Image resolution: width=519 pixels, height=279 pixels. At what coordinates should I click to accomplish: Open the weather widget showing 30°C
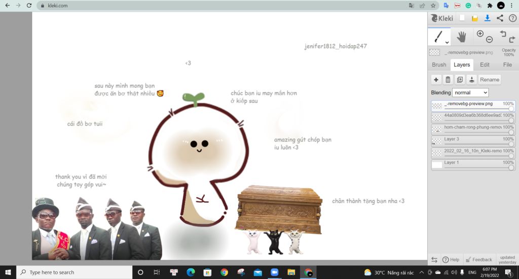[x=389, y=272]
